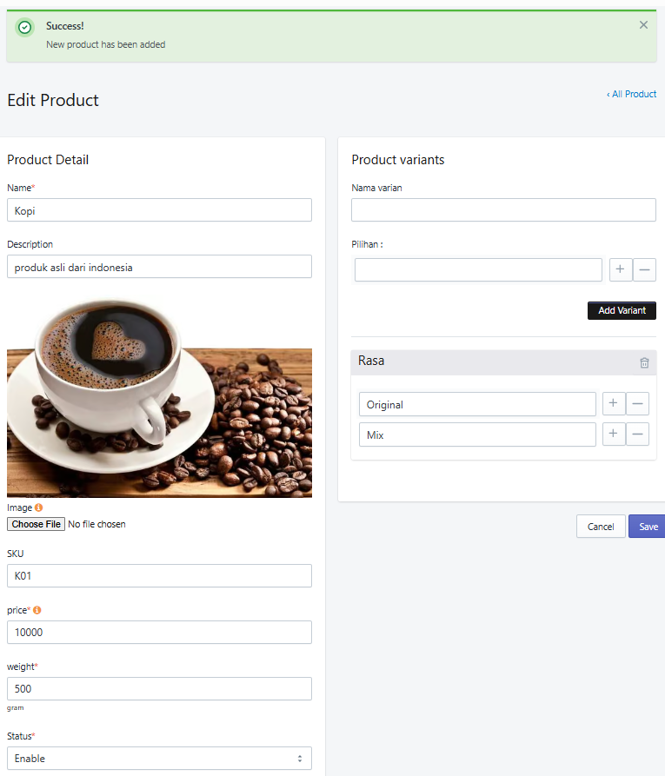Cancel editing the product
665x776 pixels.
(601, 527)
